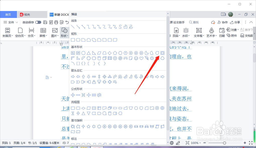256x148 pixels.
Task: Select the vertical text box shape
Action: (x=78, y=53)
